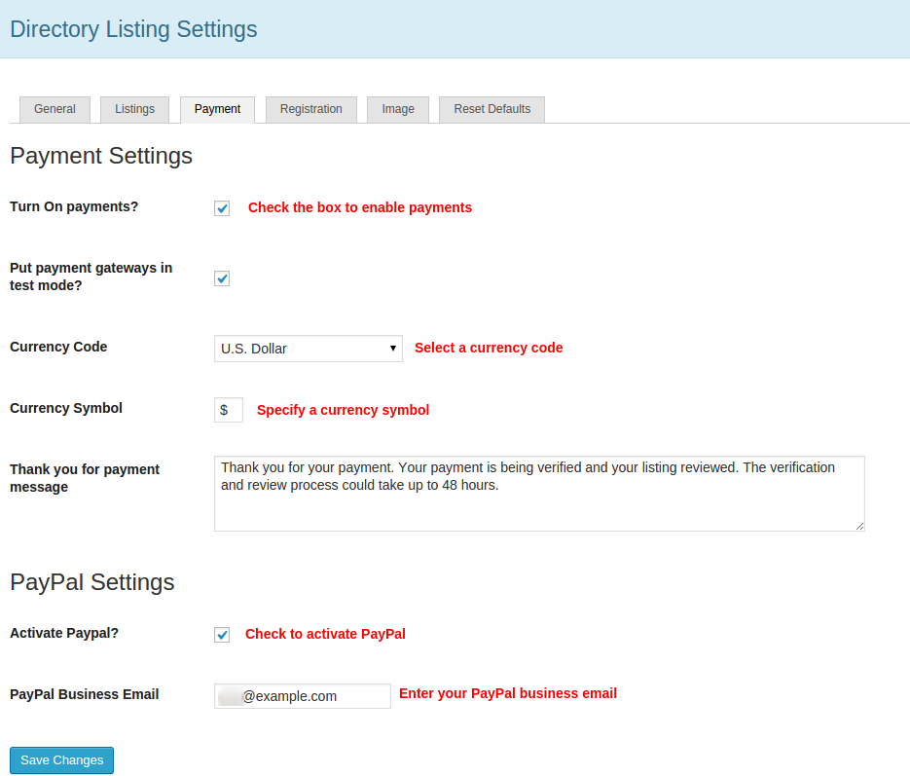Uncheck the Turn On payments checkbox

(x=222, y=208)
